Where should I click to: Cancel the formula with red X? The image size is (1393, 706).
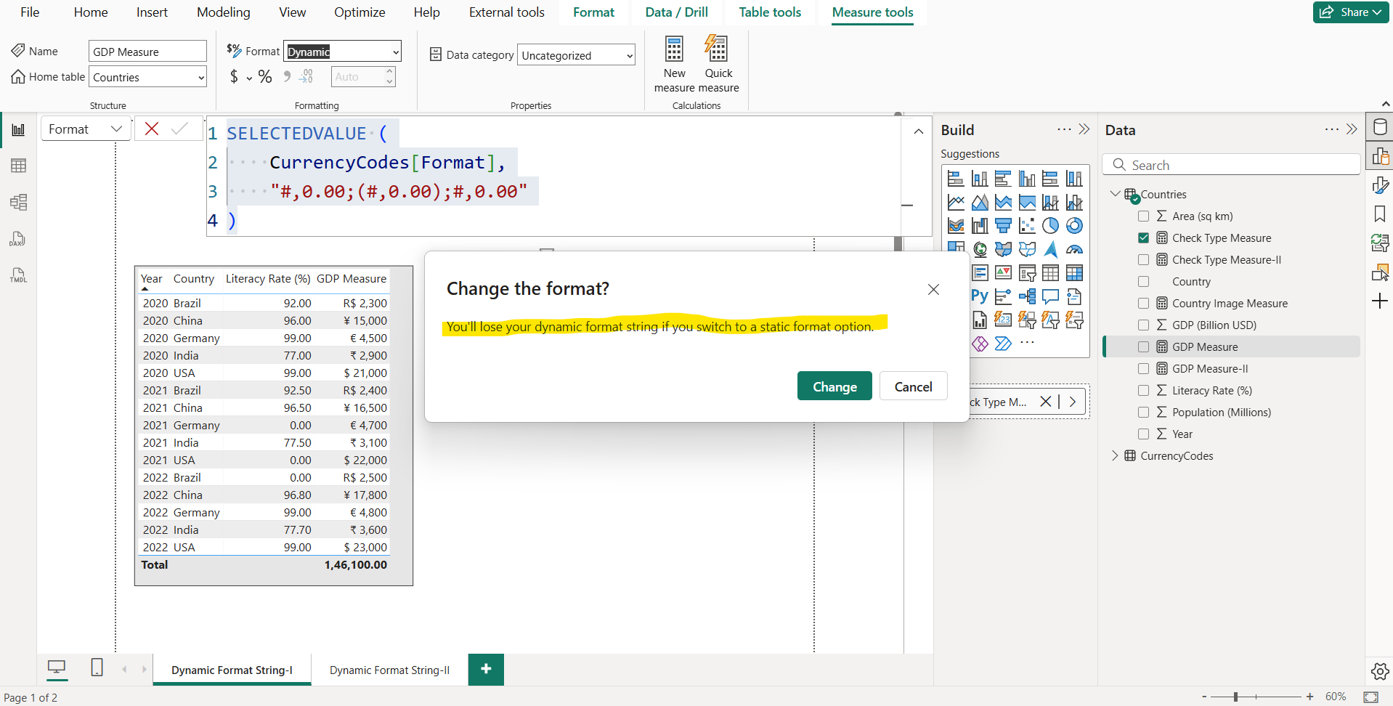(152, 129)
